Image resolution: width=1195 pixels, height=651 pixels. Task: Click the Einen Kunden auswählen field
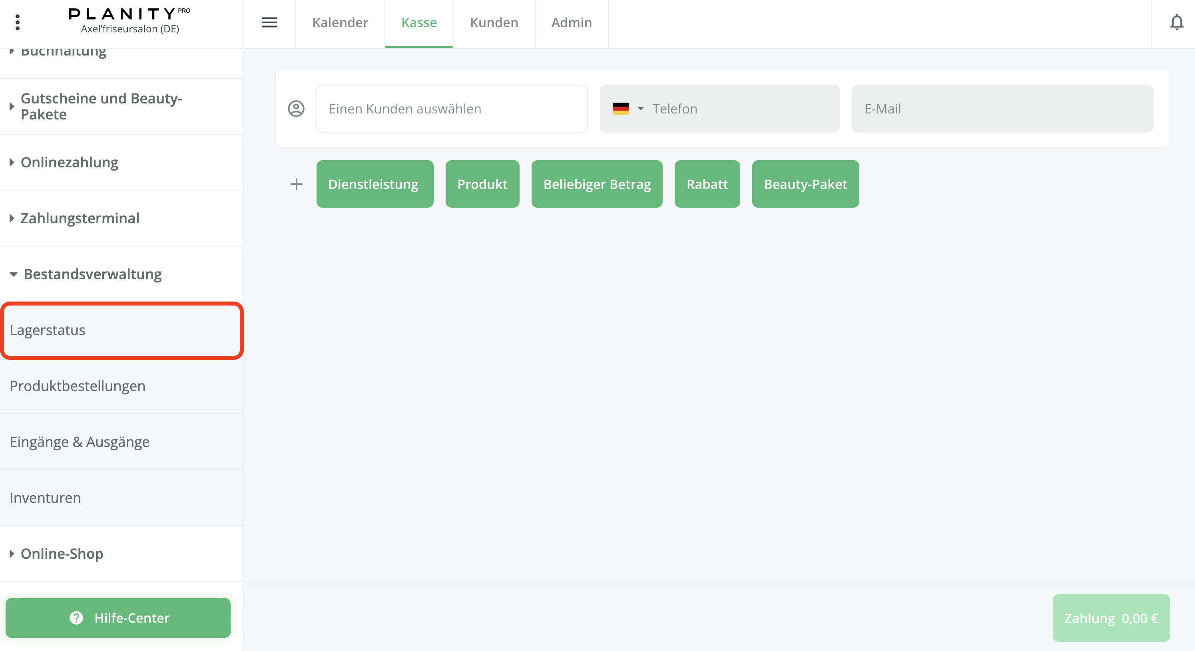click(x=451, y=109)
